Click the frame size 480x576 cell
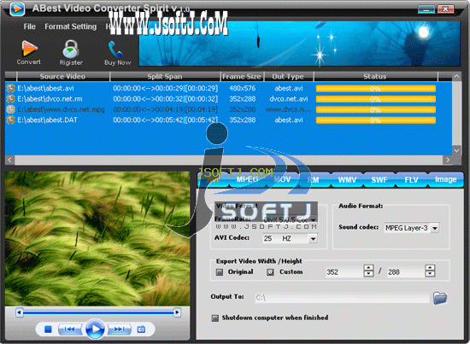 click(242, 88)
